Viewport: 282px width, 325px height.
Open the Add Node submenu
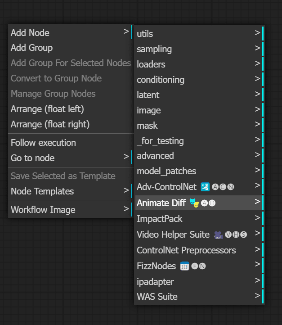[71, 33]
